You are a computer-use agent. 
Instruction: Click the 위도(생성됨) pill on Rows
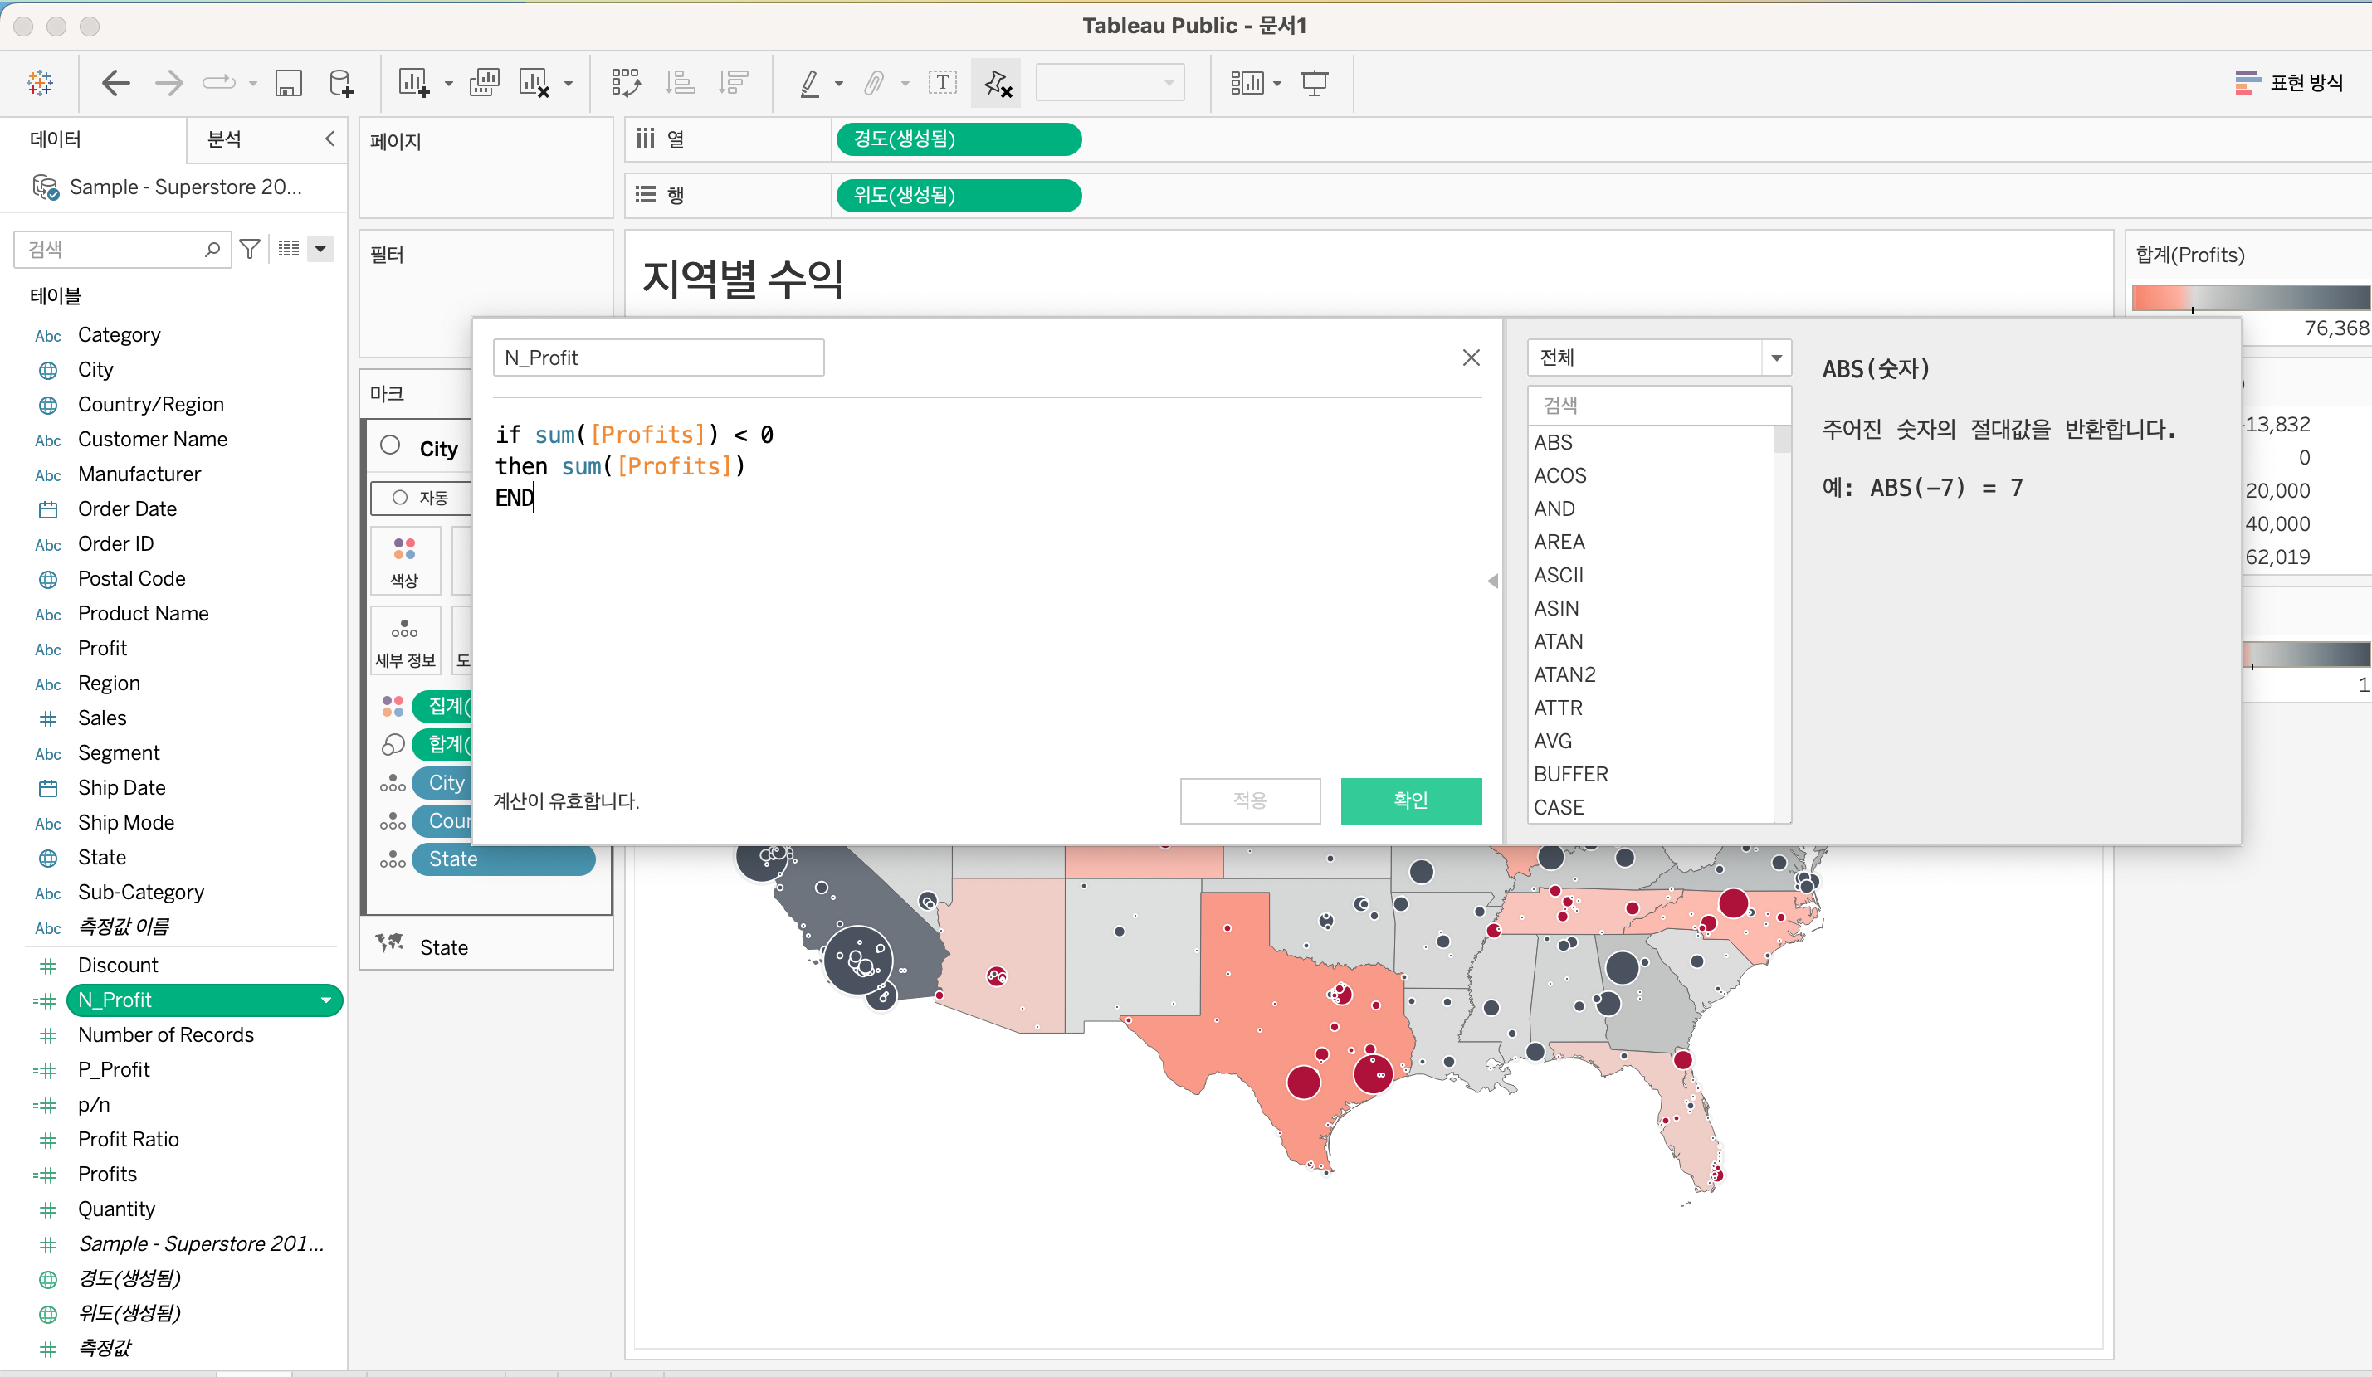(959, 196)
